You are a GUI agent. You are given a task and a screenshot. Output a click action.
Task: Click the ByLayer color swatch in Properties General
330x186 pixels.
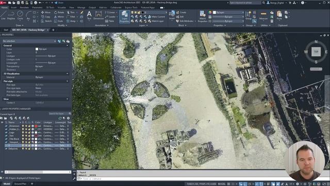(37, 49)
